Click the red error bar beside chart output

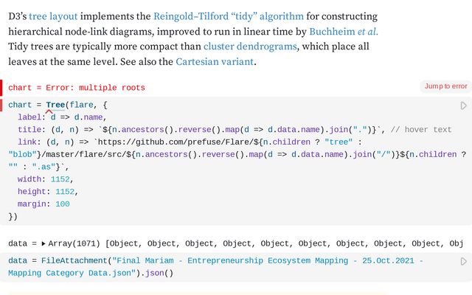coord(2,87)
